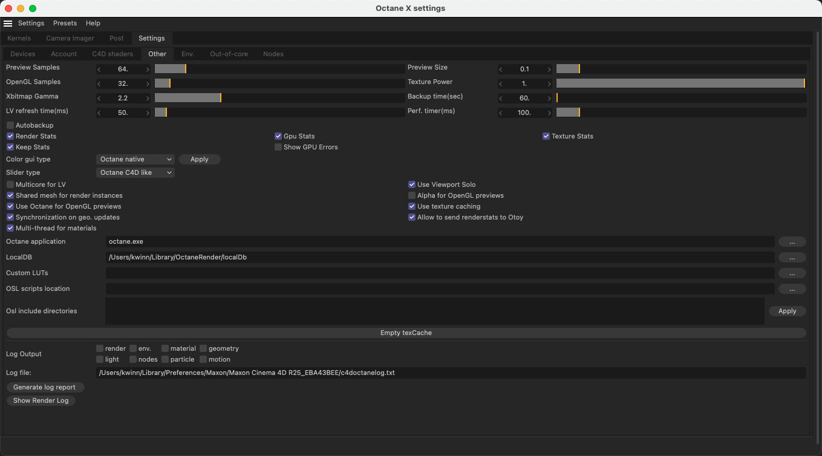Increase Preview Samples with right arrow
Image resolution: width=822 pixels, height=456 pixels.
(x=148, y=70)
